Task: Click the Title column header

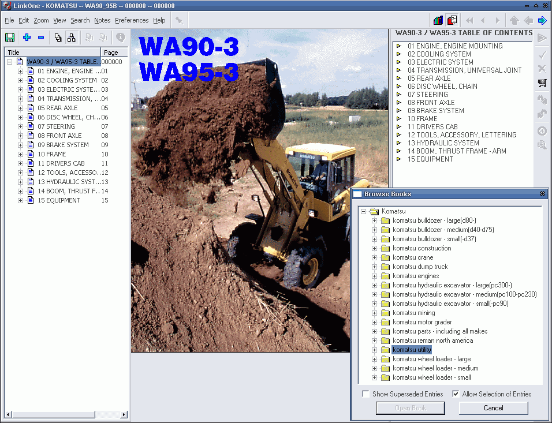Action: [53, 52]
